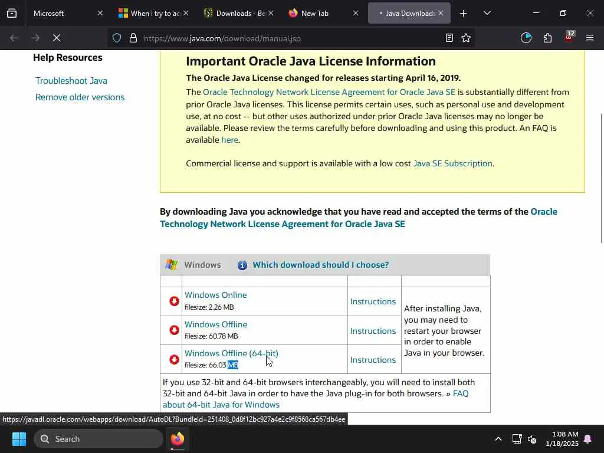The image size is (604, 453).
Task: Toggle reader view icon in address bar
Action: pyautogui.click(x=449, y=38)
